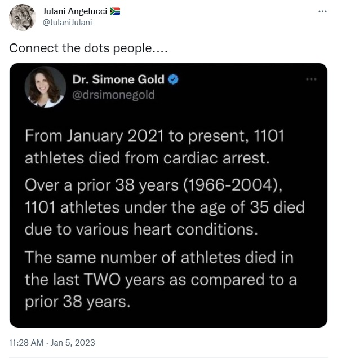Open the embedded tweet's faded three-dot menu

click(x=311, y=79)
